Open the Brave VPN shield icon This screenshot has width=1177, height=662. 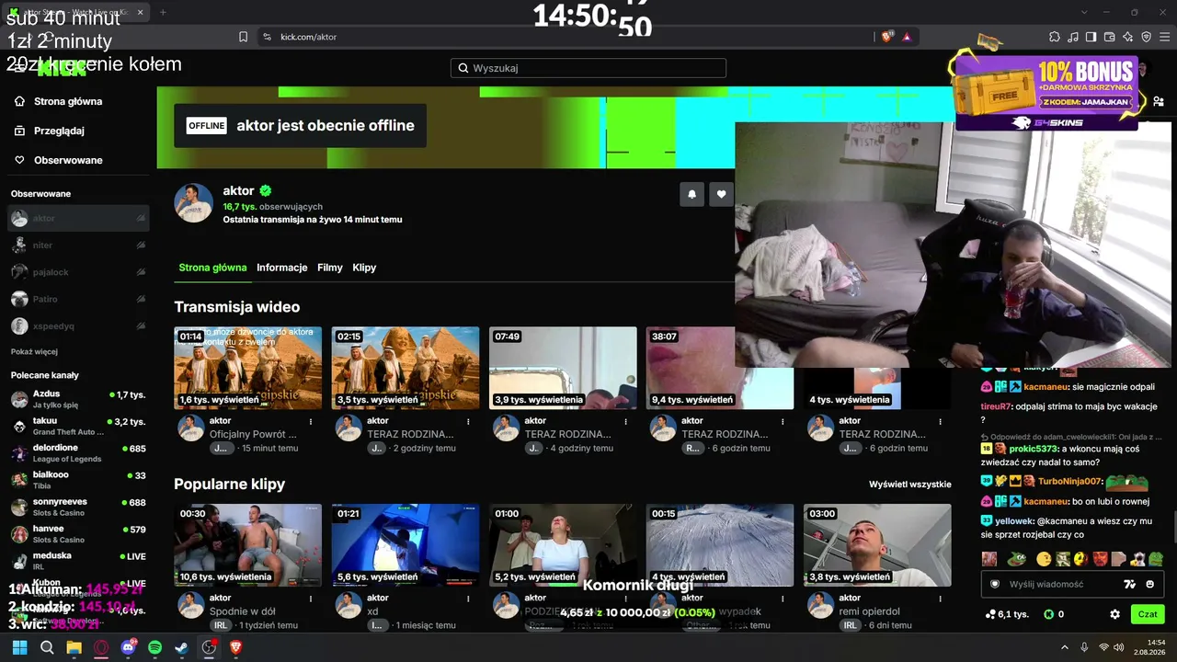tap(1147, 37)
